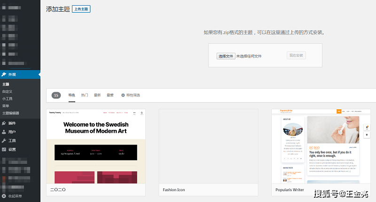The height and width of the screenshot is (202, 376).
Task: Open 自定义 in the sidebar submenu
Action: [7, 91]
